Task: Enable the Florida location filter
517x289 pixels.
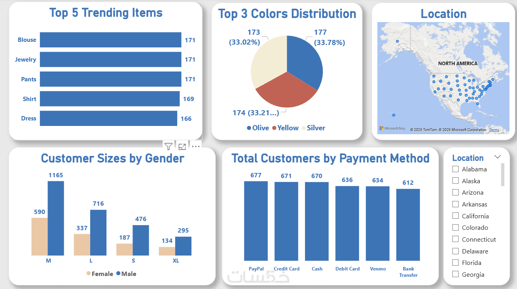Action: coord(455,263)
